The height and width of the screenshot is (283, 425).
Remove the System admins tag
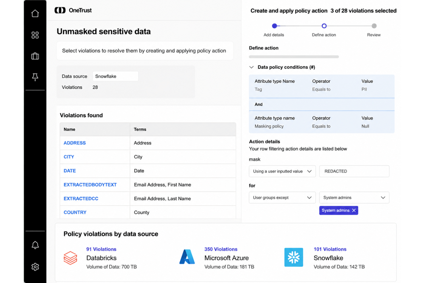point(354,210)
